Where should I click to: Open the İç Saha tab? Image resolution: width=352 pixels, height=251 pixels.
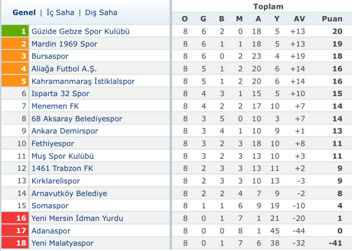pos(60,13)
